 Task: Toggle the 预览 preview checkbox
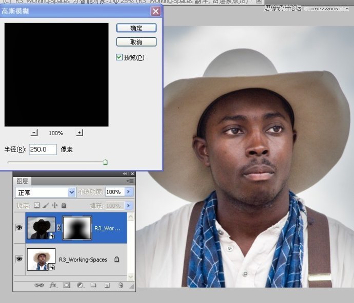tap(119, 57)
